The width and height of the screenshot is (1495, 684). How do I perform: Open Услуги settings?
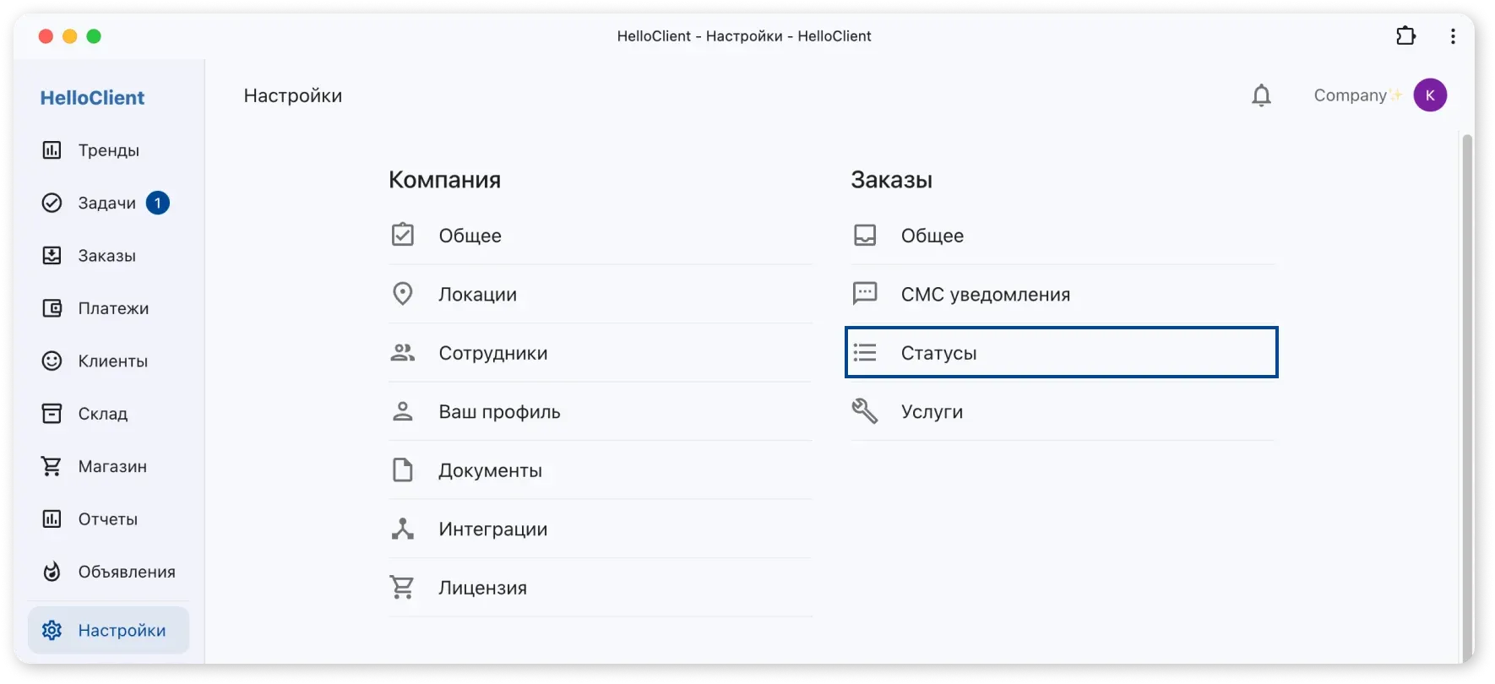click(1063, 411)
